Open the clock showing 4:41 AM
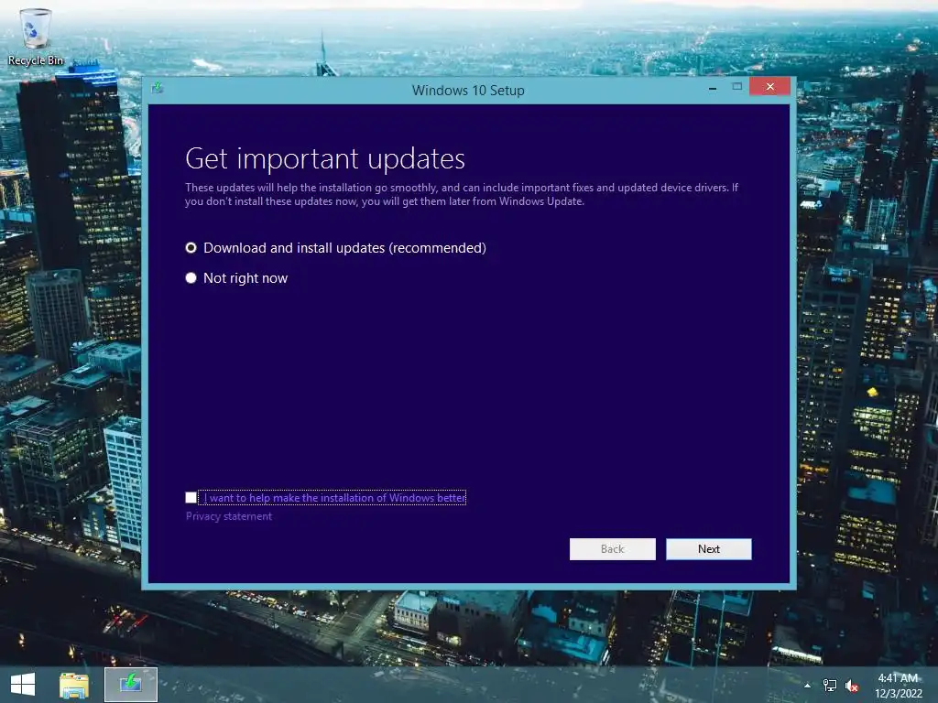 pos(898,685)
